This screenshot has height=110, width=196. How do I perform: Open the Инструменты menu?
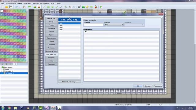tap(45, 3)
